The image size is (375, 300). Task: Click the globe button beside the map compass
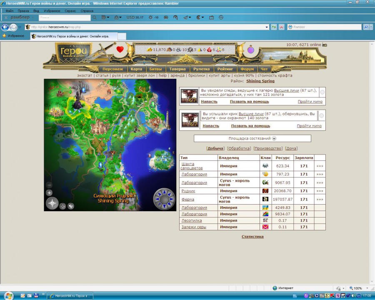[x=71, y=206]
